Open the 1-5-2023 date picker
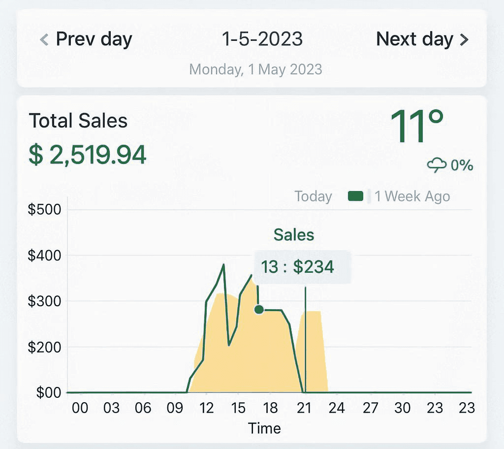 pos(262,39)
